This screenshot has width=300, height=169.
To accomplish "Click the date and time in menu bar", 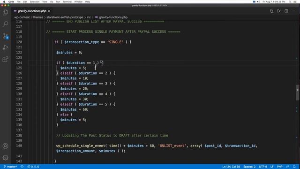I will (x=274, y=2).
